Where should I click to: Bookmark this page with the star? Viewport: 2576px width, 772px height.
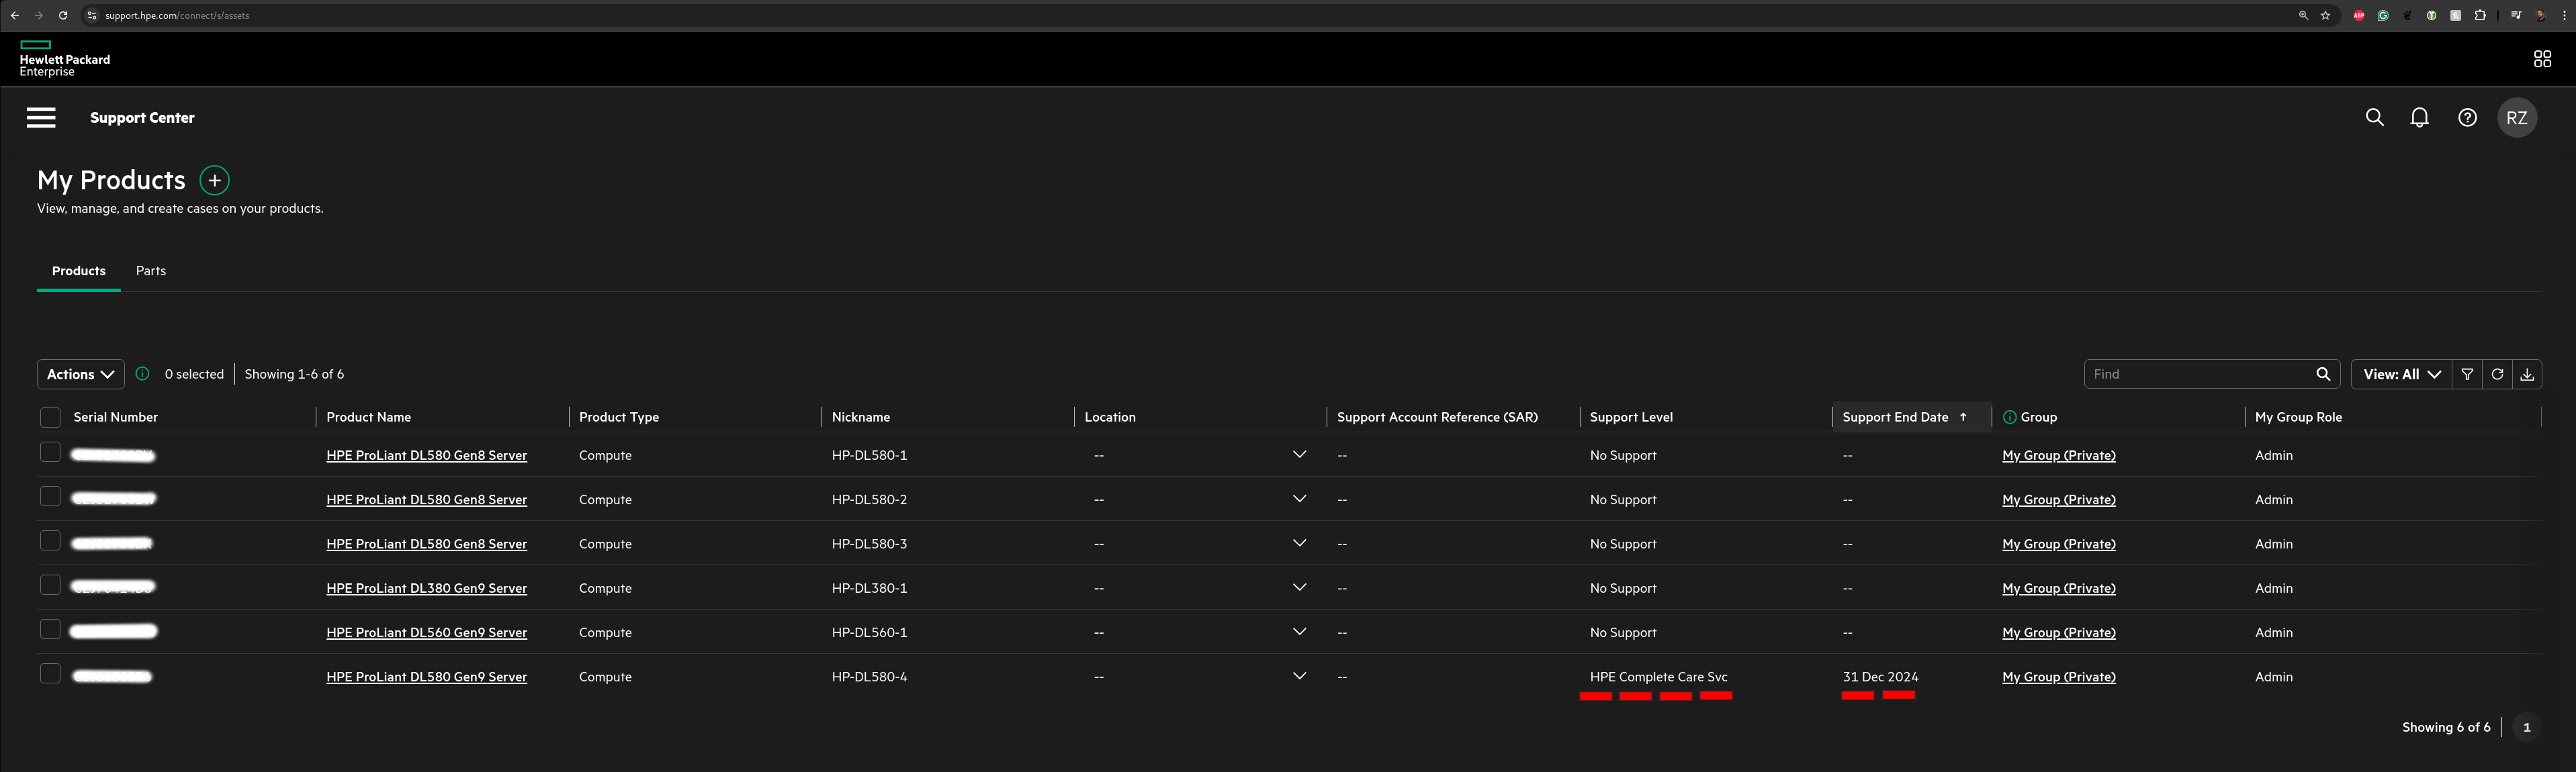click(2325, 15)
